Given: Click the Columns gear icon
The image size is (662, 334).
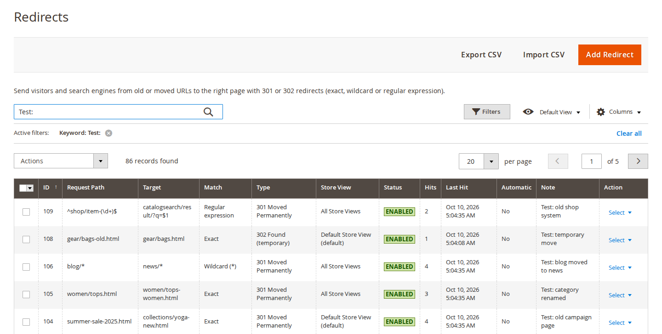Looking at the screenshot, I should 601,112.
